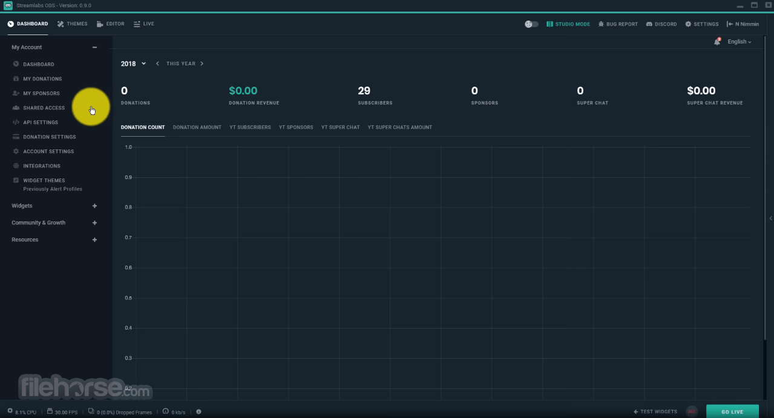Image resolution: width=774 pixels, height=418 pixels.
Task: Click the CPU usage status icon
Action: (x=10, y=411)
